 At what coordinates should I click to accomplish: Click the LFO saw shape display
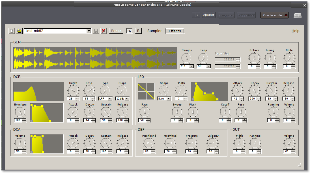(146, 91)
